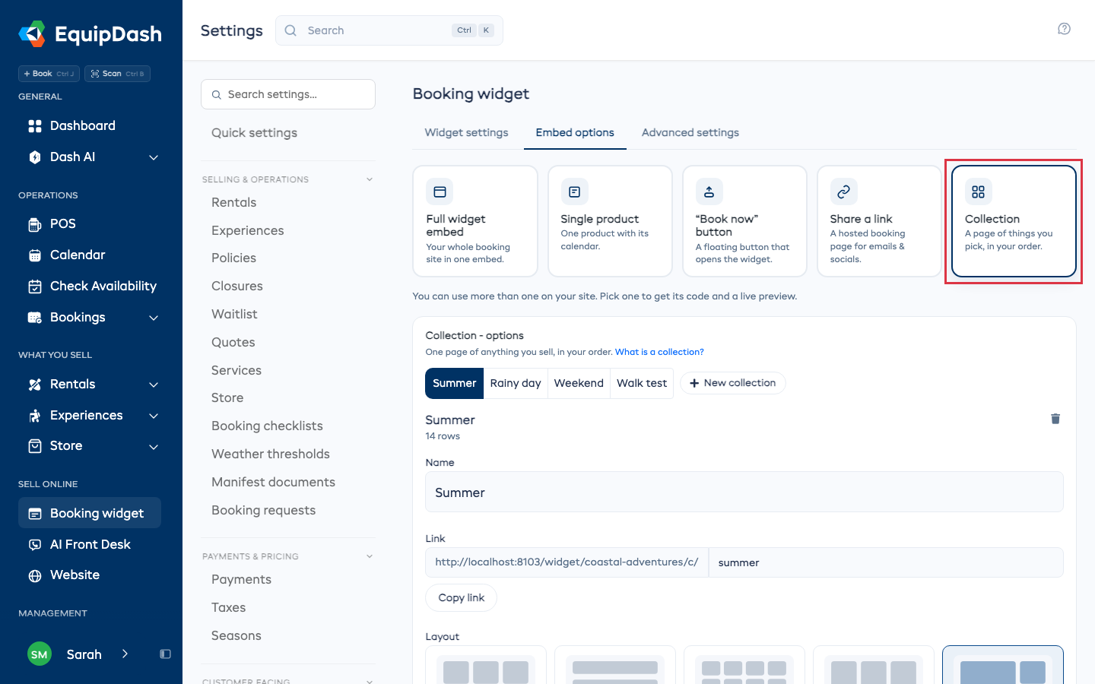1095x684 pixels.
Task: Toggle the sidebar collapse icon beside Sarah
Action: point(165,654)
